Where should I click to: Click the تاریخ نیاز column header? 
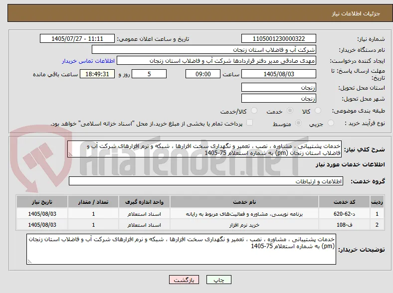(x=42, y=202)
